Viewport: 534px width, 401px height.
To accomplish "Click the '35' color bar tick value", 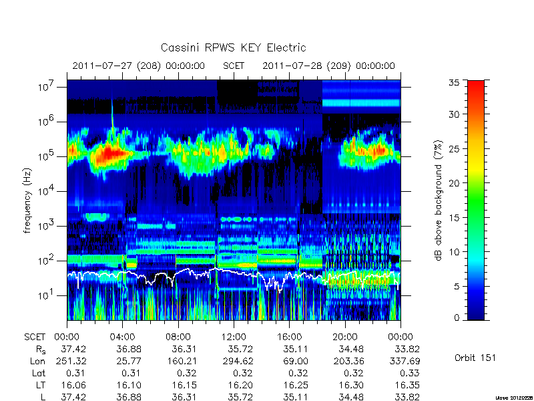I will [454, 83].
